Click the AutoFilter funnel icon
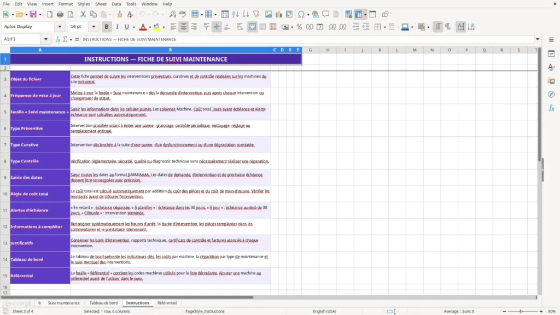This screenshot has height=315, width=560. point(256,14)
